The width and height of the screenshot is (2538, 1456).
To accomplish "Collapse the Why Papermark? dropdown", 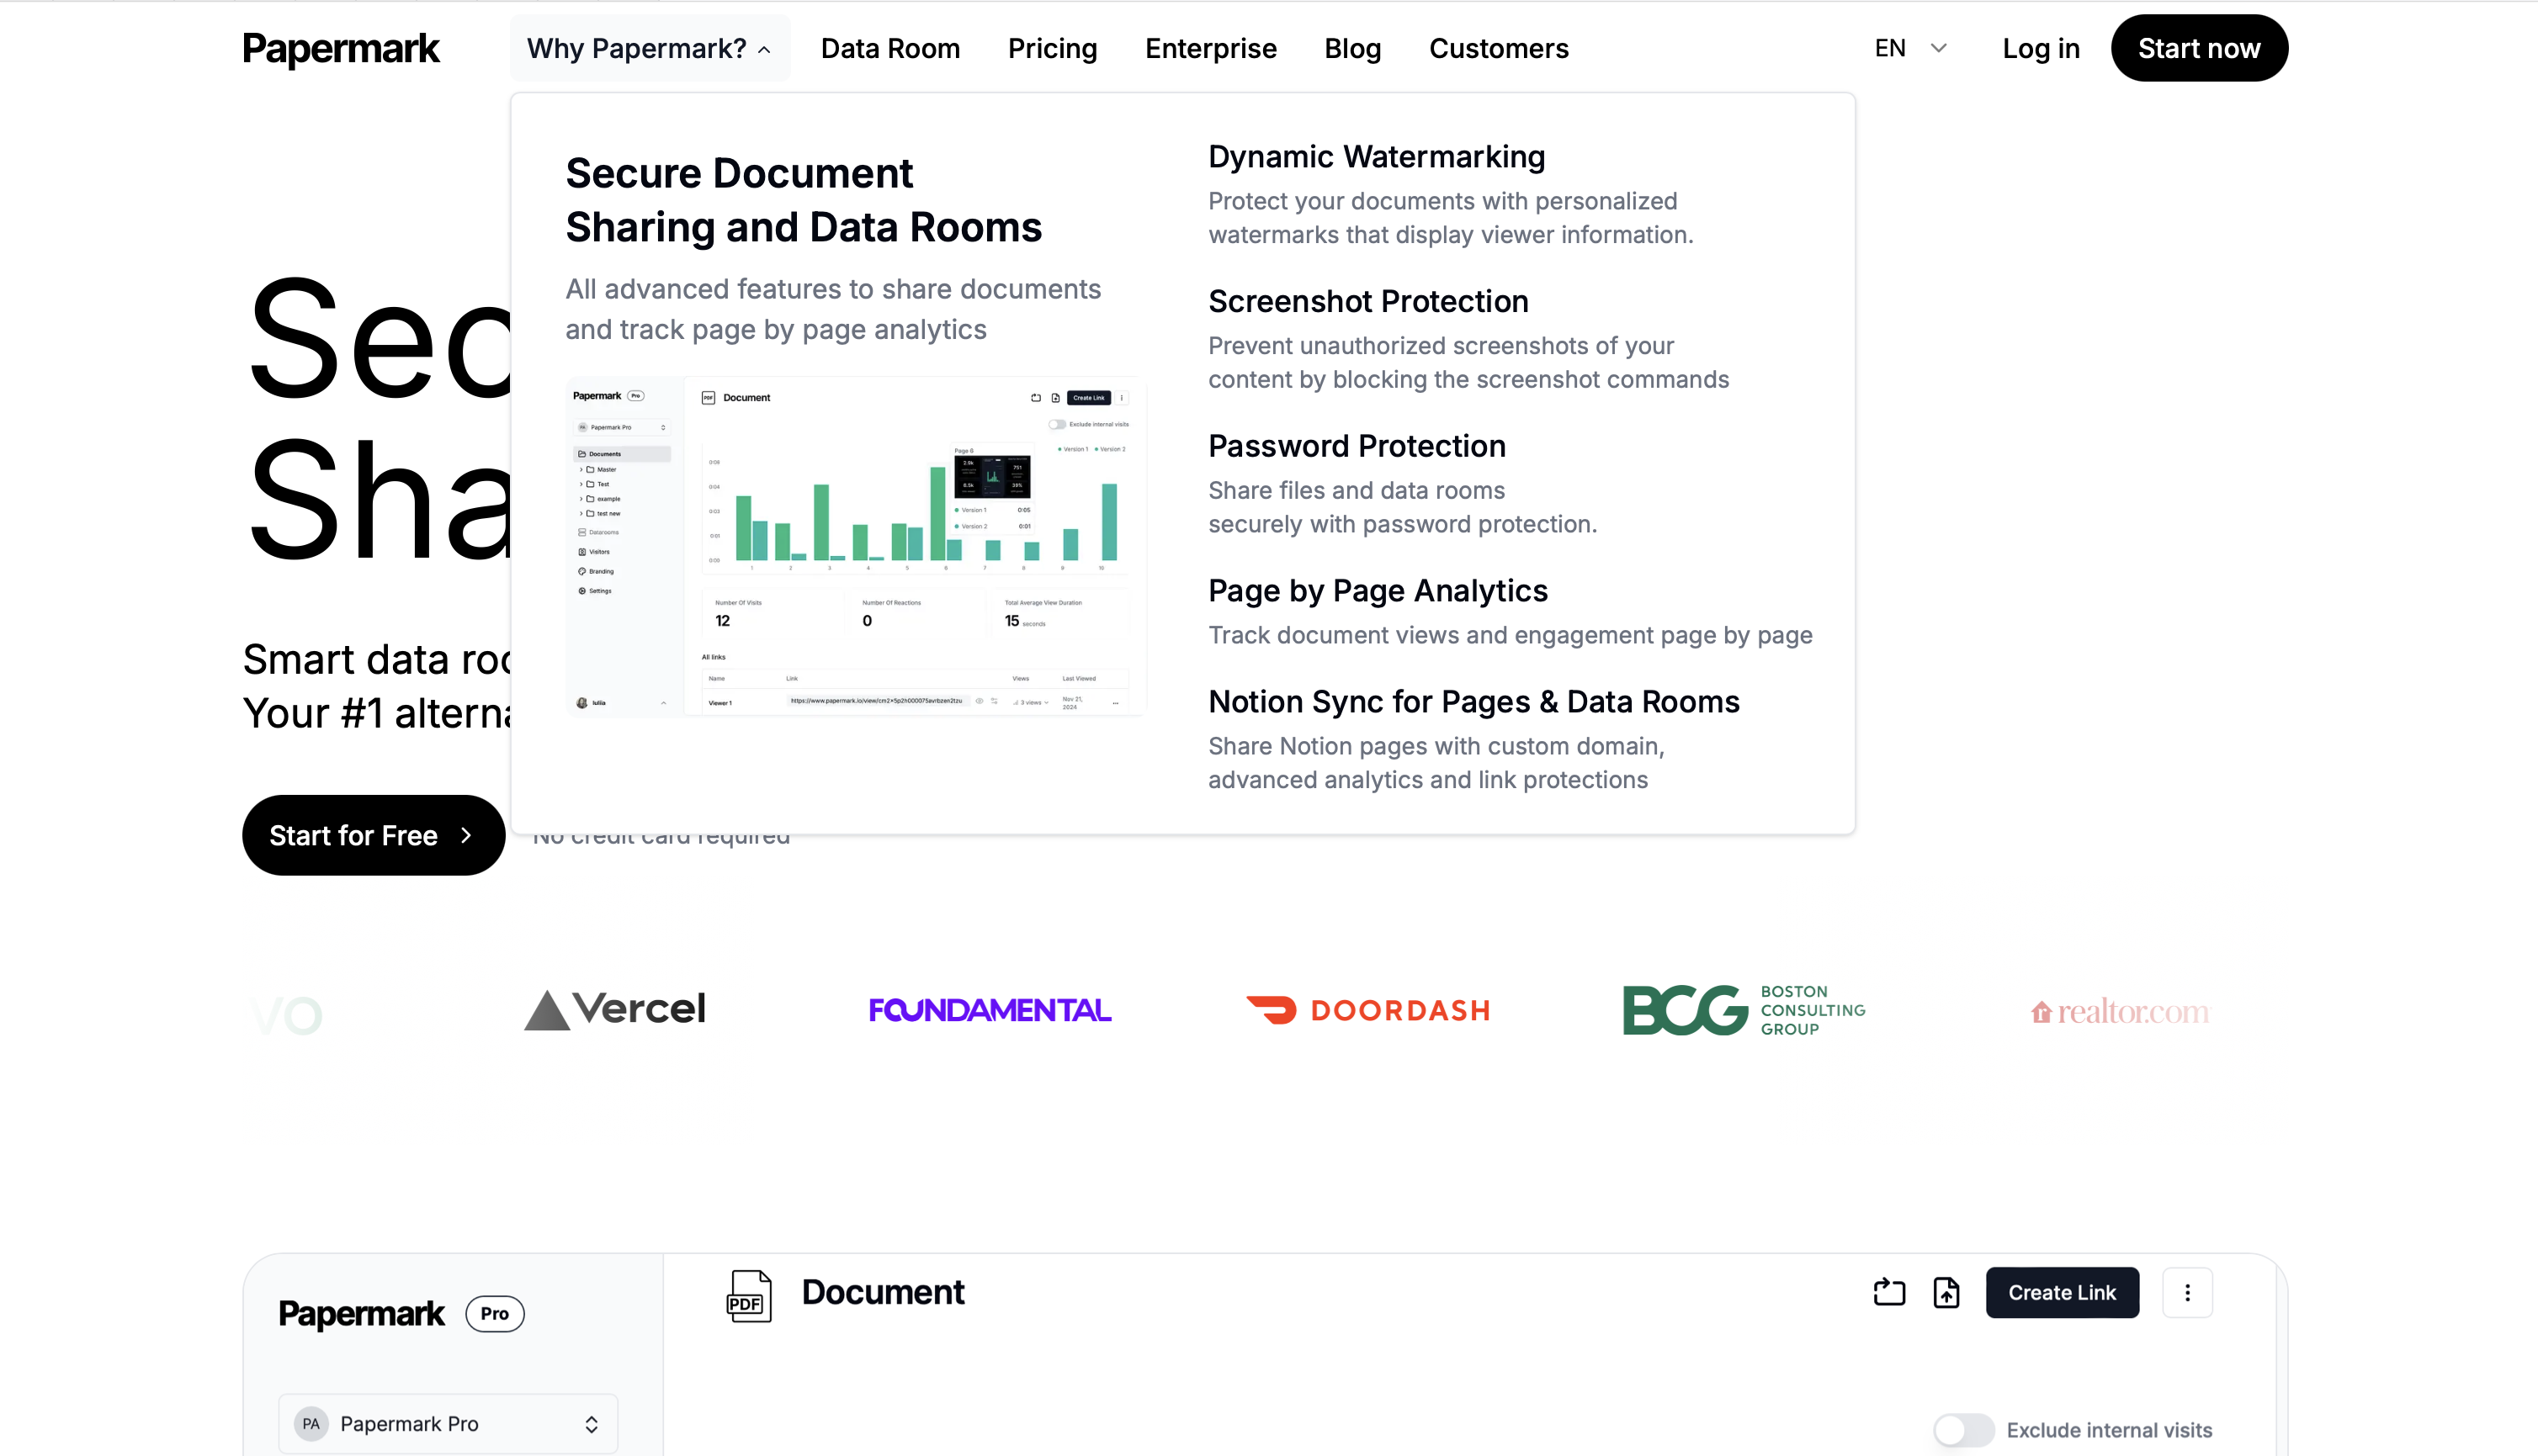I will coord(650,48).
